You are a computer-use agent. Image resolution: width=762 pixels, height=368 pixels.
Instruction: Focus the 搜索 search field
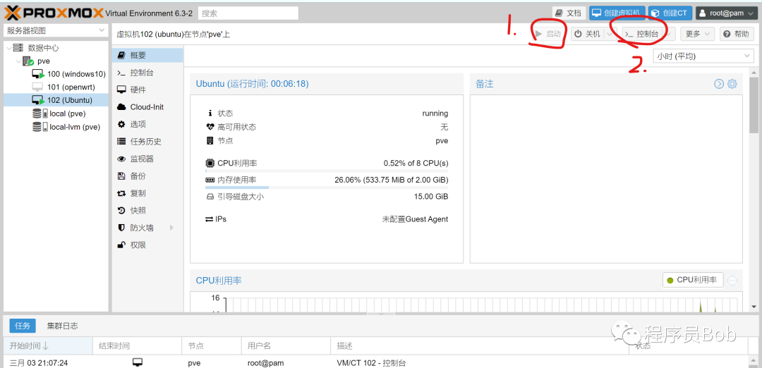click(248, 13)
